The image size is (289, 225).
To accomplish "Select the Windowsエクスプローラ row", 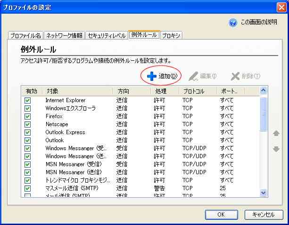I will (140, 108).
